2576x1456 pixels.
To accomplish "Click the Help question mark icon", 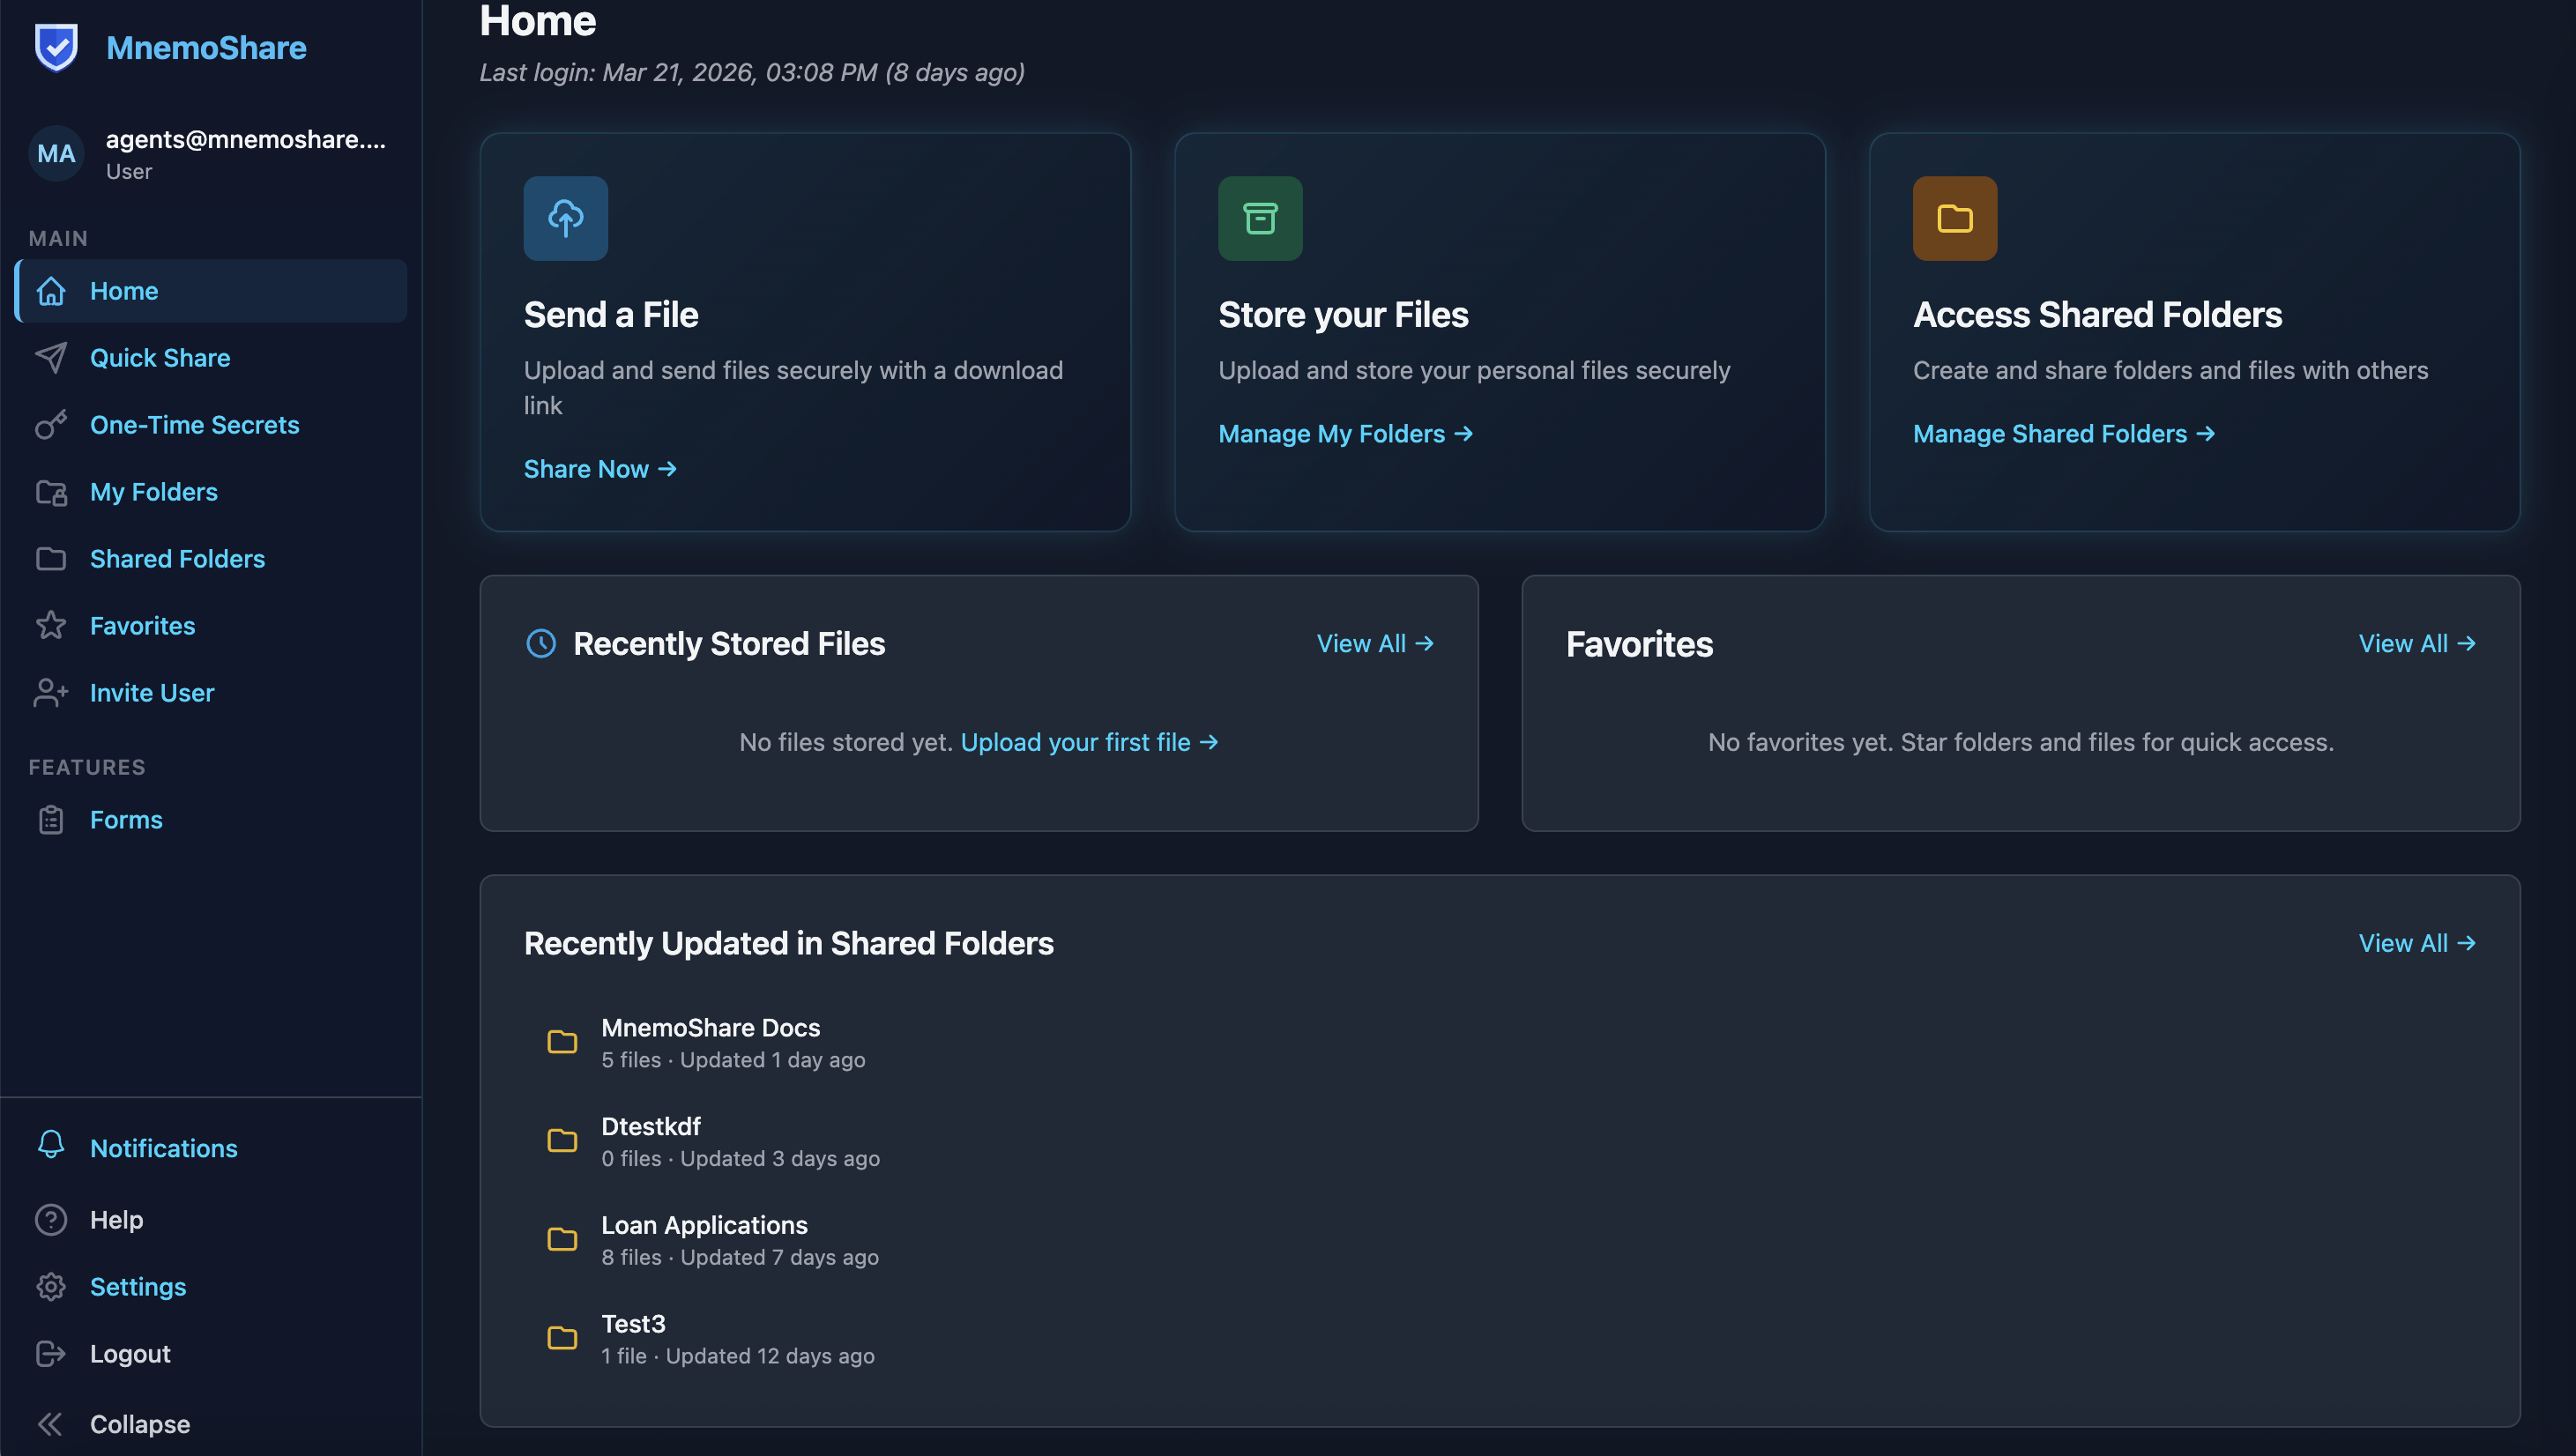I will [x=51, y=1219].
